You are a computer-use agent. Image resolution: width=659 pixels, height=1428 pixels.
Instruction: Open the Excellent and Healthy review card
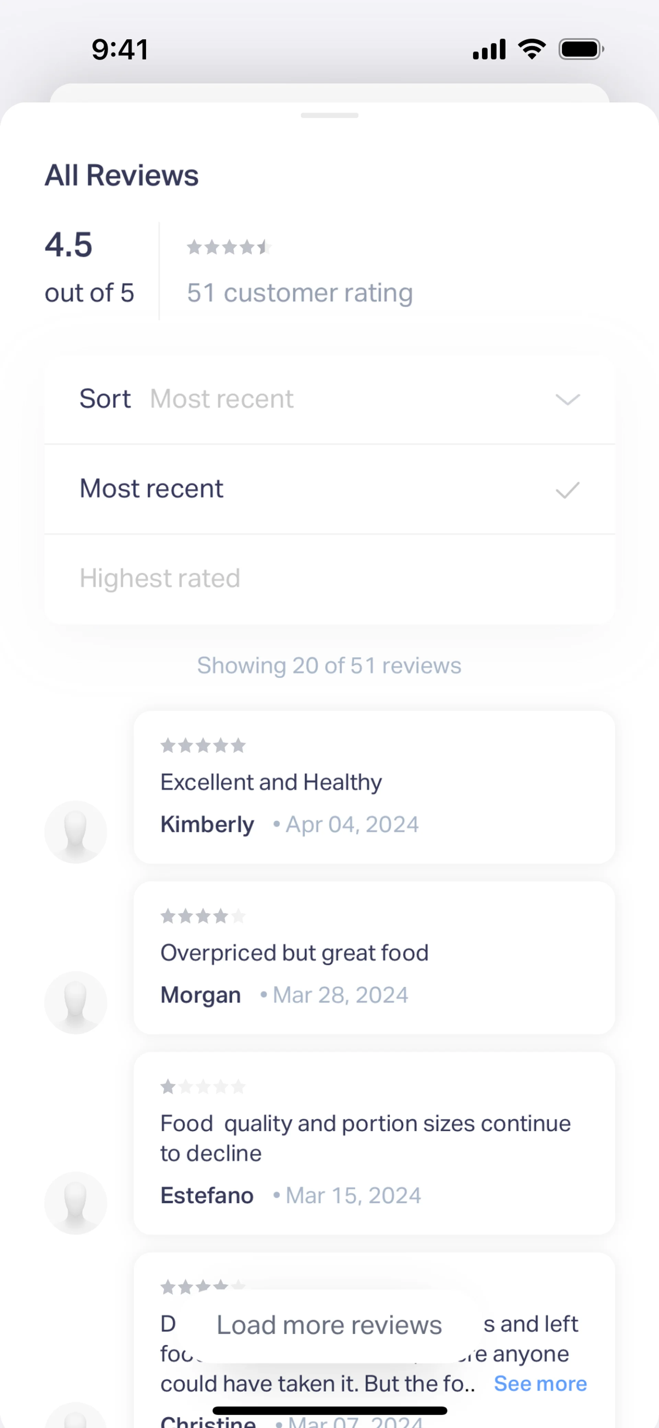click(374, 787)
